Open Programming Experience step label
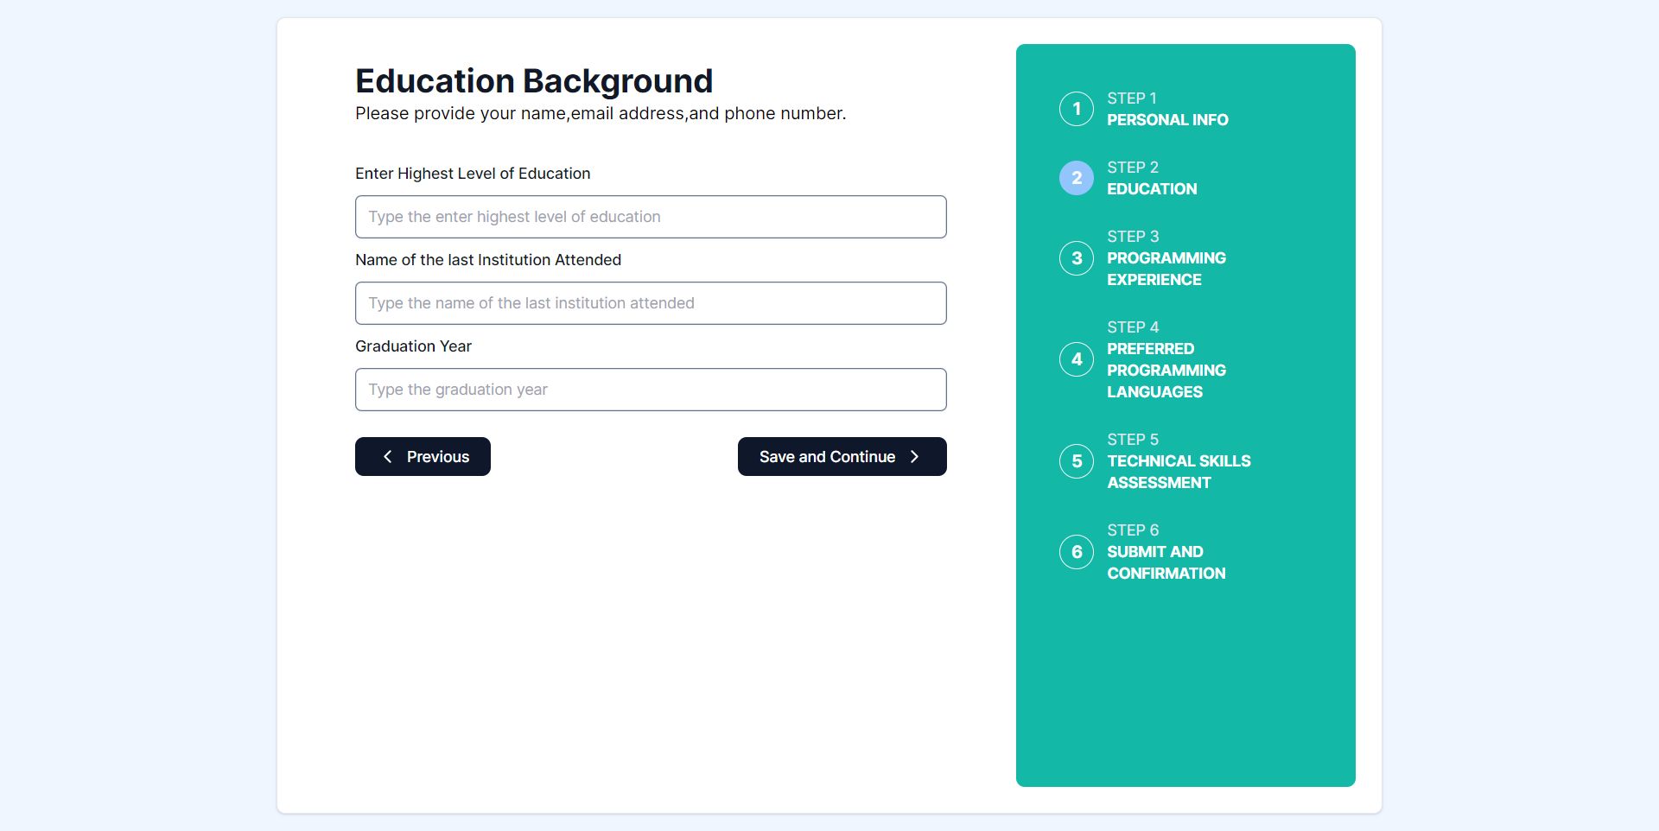The height and width of the screenshot is (831, 1659). (x=1166, y=269)
